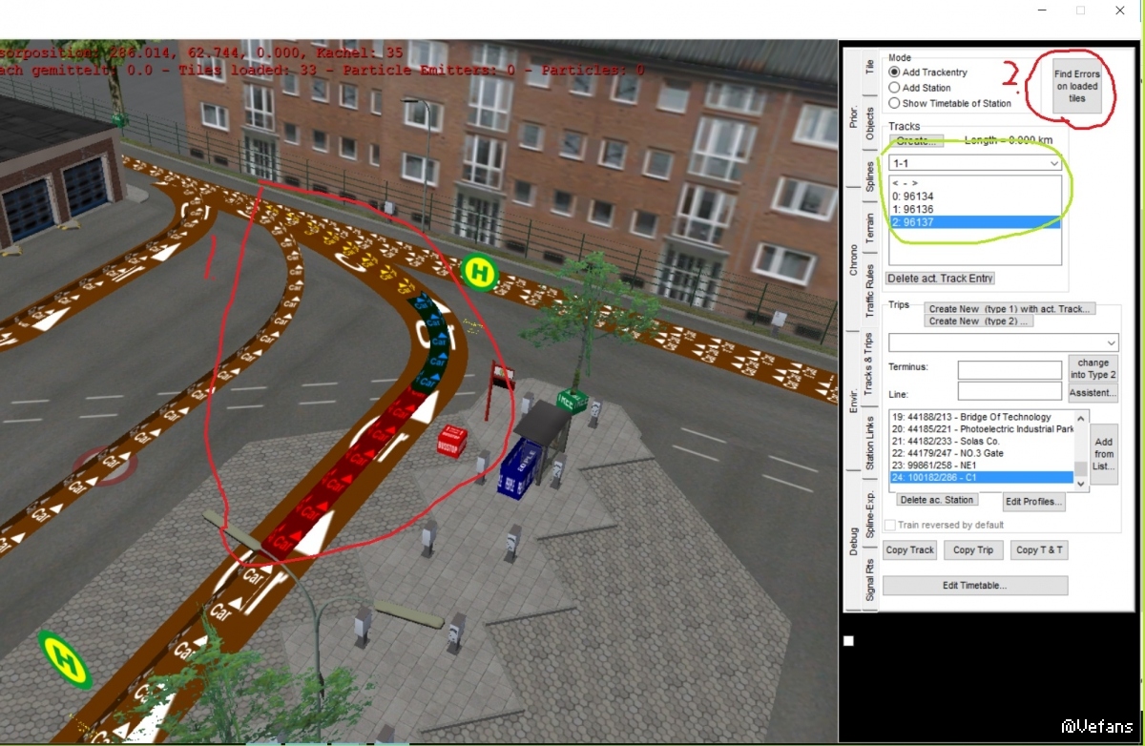Viewport: 1145px width, 746px height.
Task: Select station 21: Solas Co.
Action: coord(981,442)
